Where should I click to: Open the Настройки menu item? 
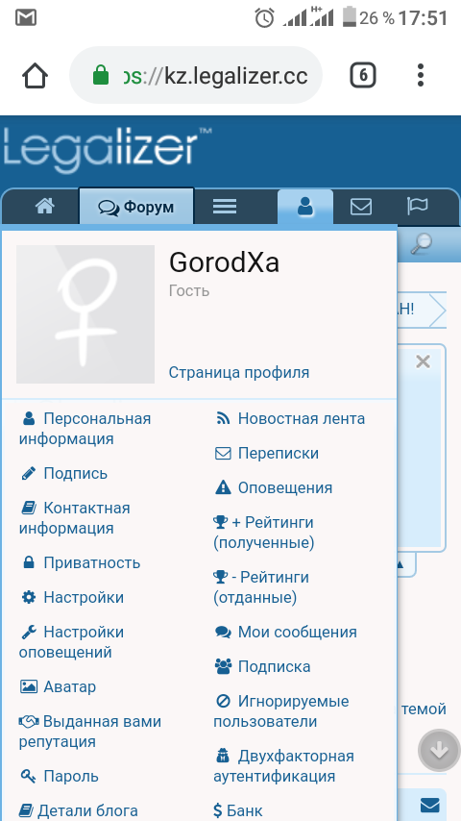point(72,597)
